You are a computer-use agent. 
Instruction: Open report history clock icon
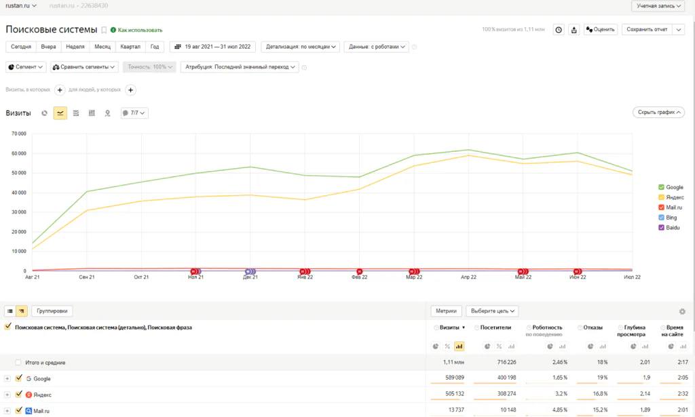pyautogui.click(x=559, y=30)
